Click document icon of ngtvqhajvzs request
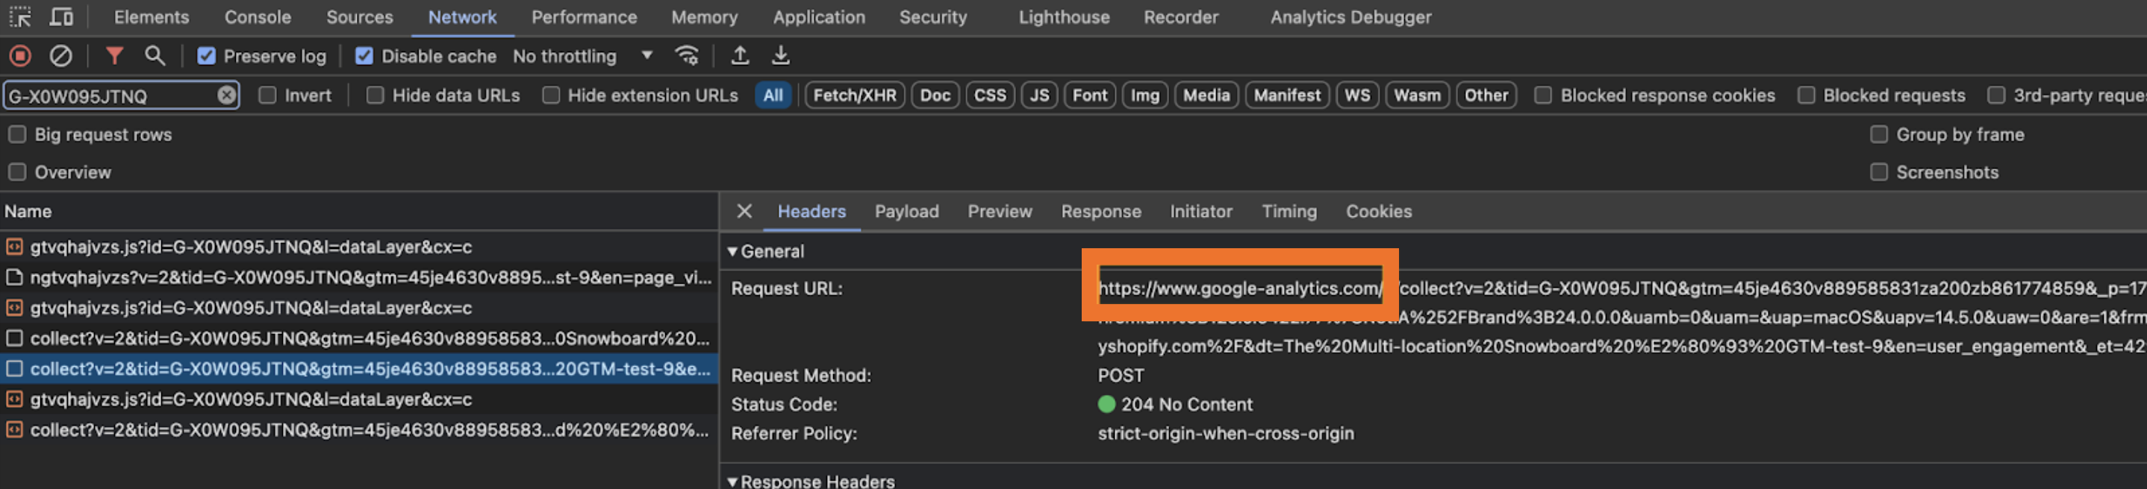Screen dimensions: 2147x489 14,278
